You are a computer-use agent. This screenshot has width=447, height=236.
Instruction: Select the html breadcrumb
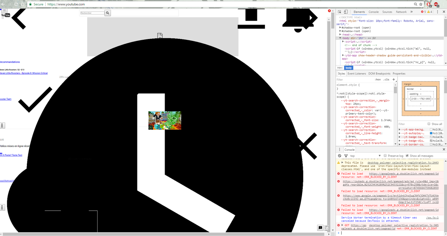[339, 68]
